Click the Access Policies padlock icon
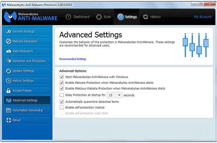Viewport: 217px width, 143px height. tap(8, 90)
